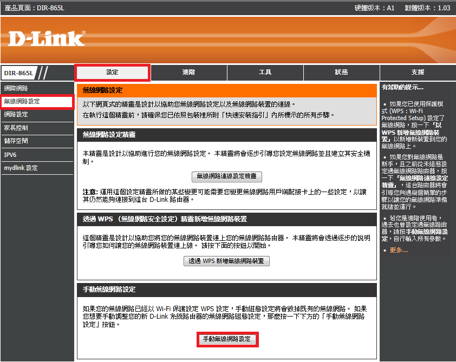Click the 產品頁面 : DIR-865L text
The image size is (456, 362).
34,8
